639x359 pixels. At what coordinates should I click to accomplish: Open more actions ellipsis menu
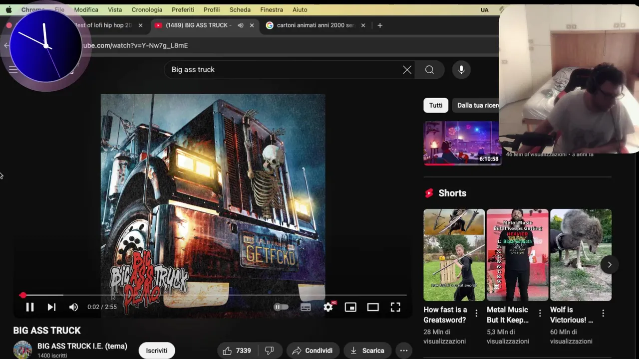coord(404,351)
